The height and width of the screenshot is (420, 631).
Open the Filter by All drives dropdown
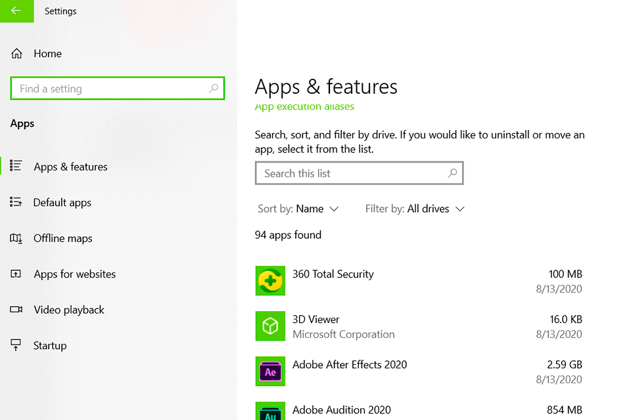pos(415,209)
